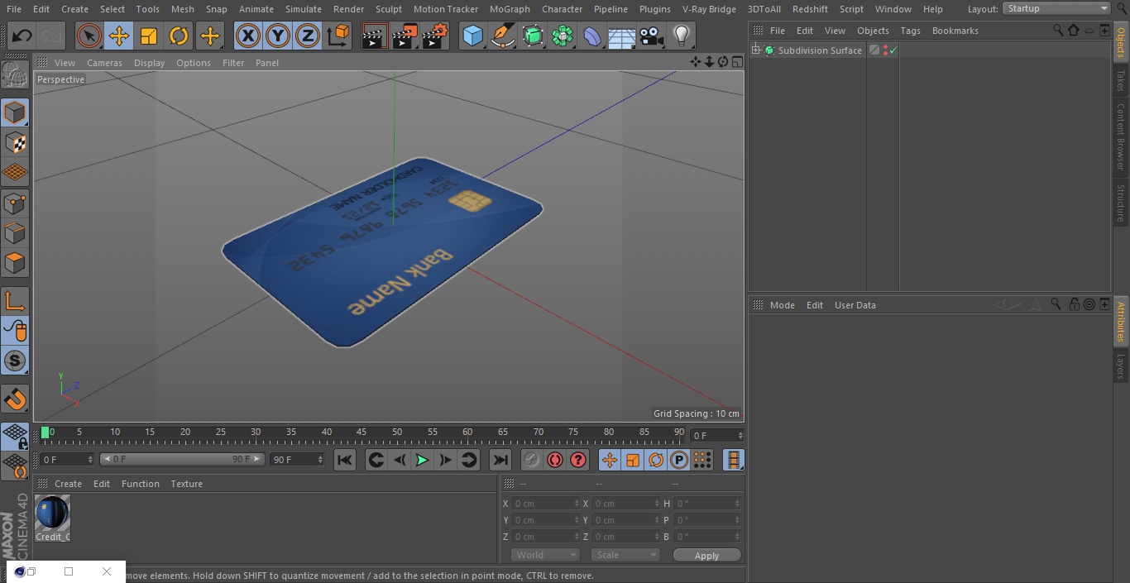Select the Live Selection tool

pyautogui.click(x=89, y=36)
